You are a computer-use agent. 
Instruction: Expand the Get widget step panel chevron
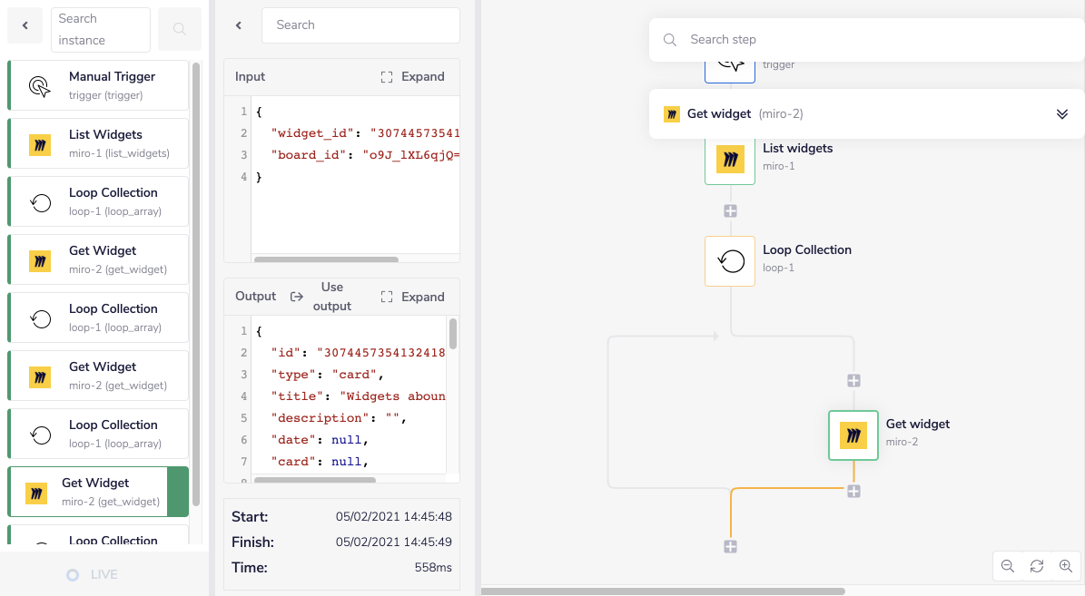coord(1061,114)
